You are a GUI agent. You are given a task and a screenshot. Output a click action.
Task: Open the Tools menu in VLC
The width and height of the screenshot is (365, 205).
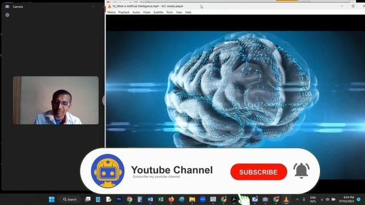click(x=169, y=13)
